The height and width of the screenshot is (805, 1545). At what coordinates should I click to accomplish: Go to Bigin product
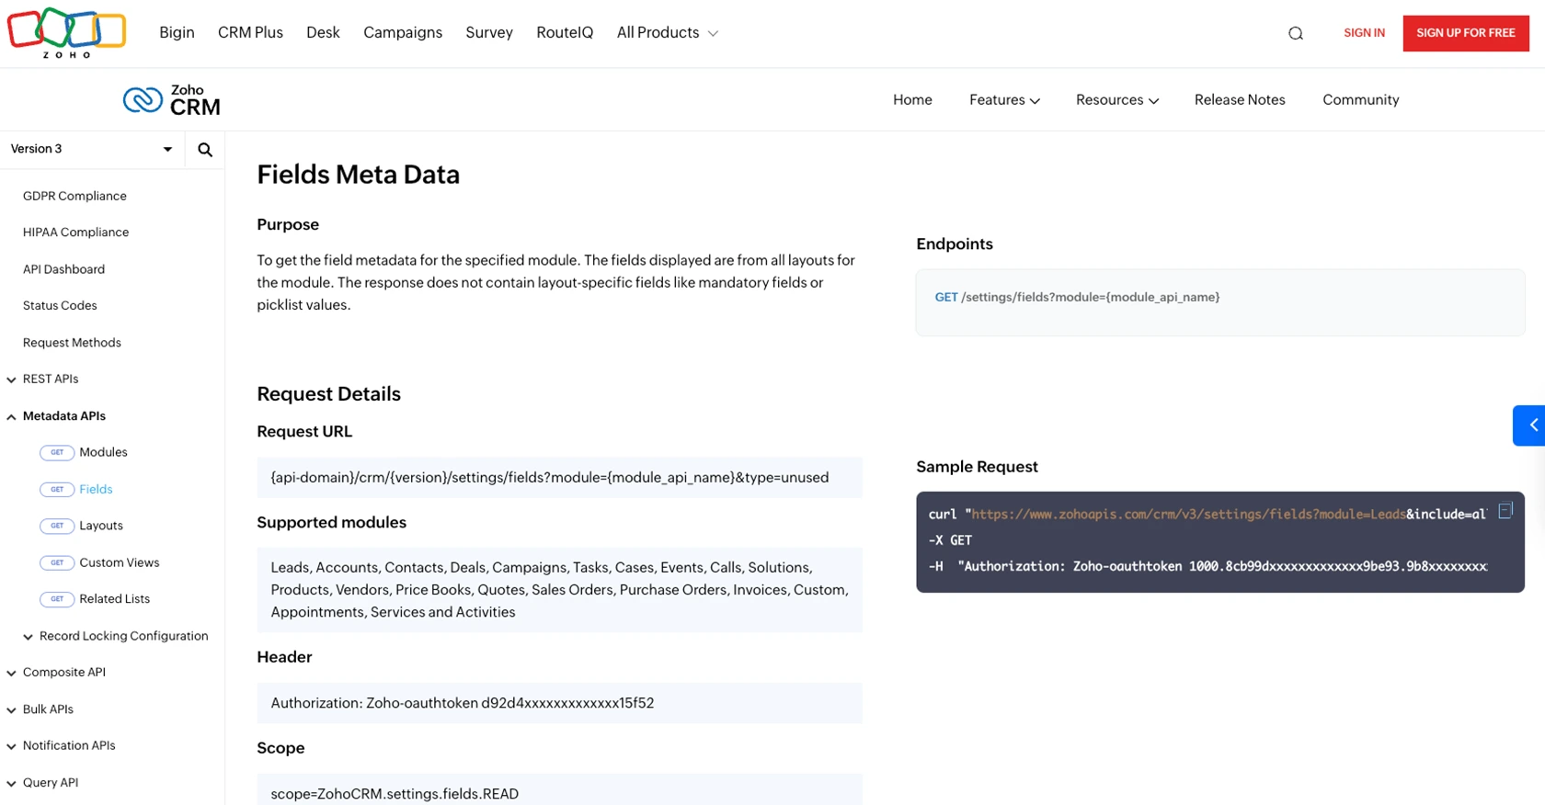[177, 32]
